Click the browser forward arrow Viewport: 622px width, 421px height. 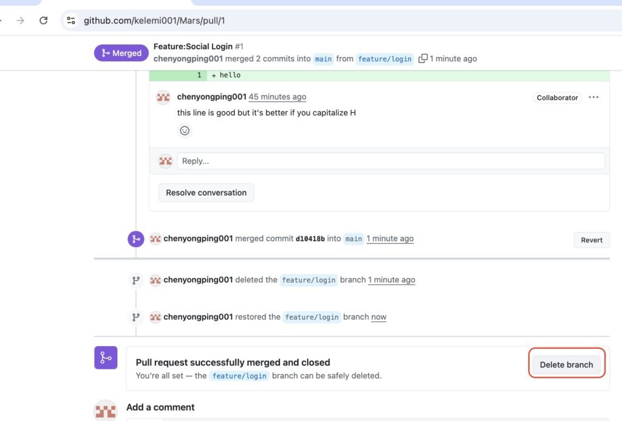click(20, 21)
